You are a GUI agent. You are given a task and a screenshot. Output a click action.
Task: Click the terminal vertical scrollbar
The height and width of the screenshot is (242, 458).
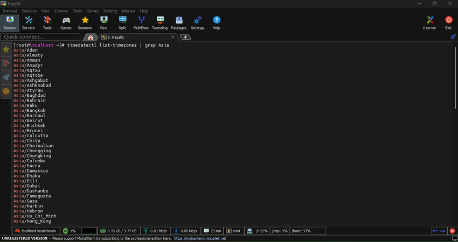456,77
